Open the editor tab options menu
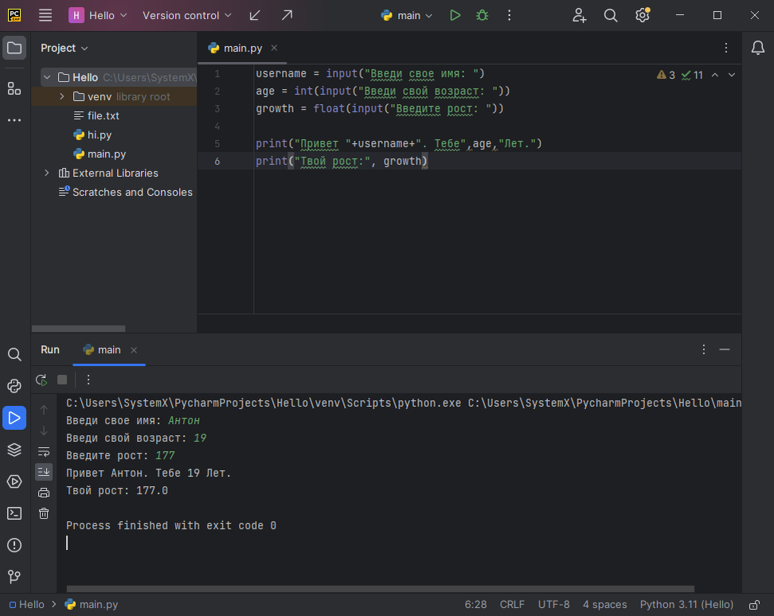Viewport: 774px width, 616px height. coord(726,48)
